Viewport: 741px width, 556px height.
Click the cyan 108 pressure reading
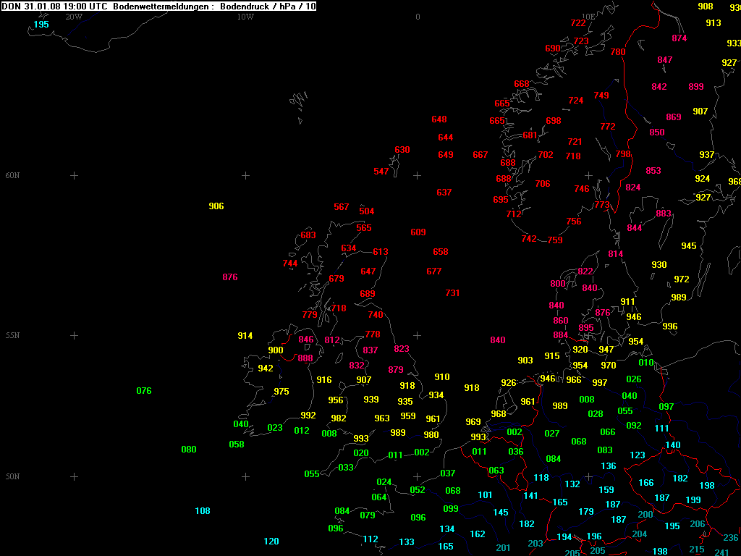pos(202,511)
